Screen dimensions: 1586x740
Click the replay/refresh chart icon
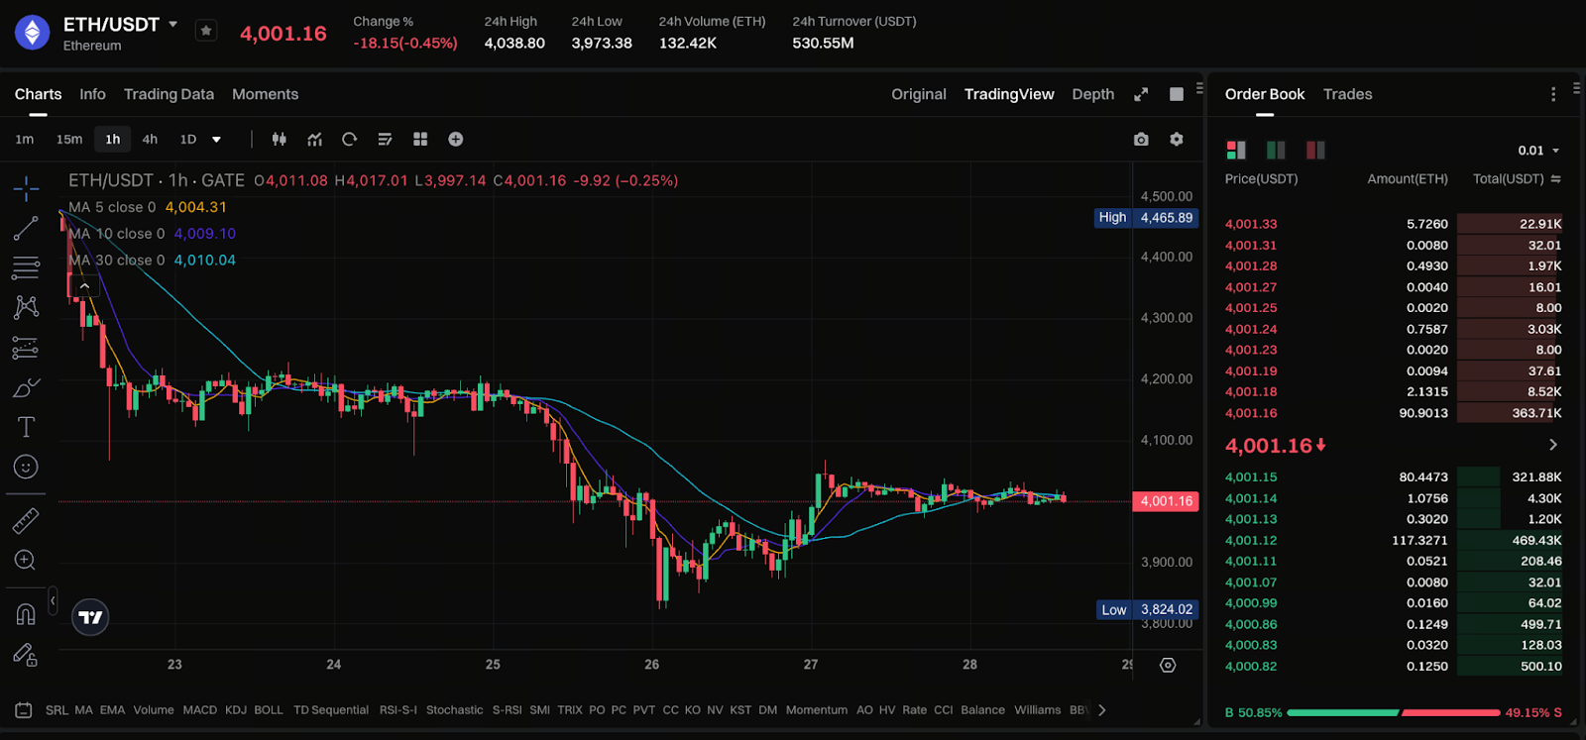click(349, 140)
